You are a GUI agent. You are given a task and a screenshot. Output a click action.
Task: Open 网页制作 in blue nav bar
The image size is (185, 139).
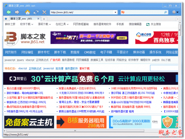pos(11,52)
